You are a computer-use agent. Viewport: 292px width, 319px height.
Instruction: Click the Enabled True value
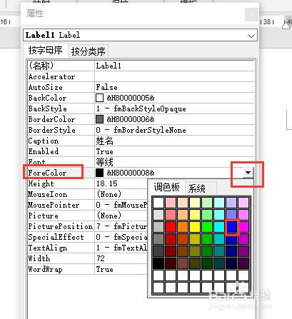coord(105,151)
